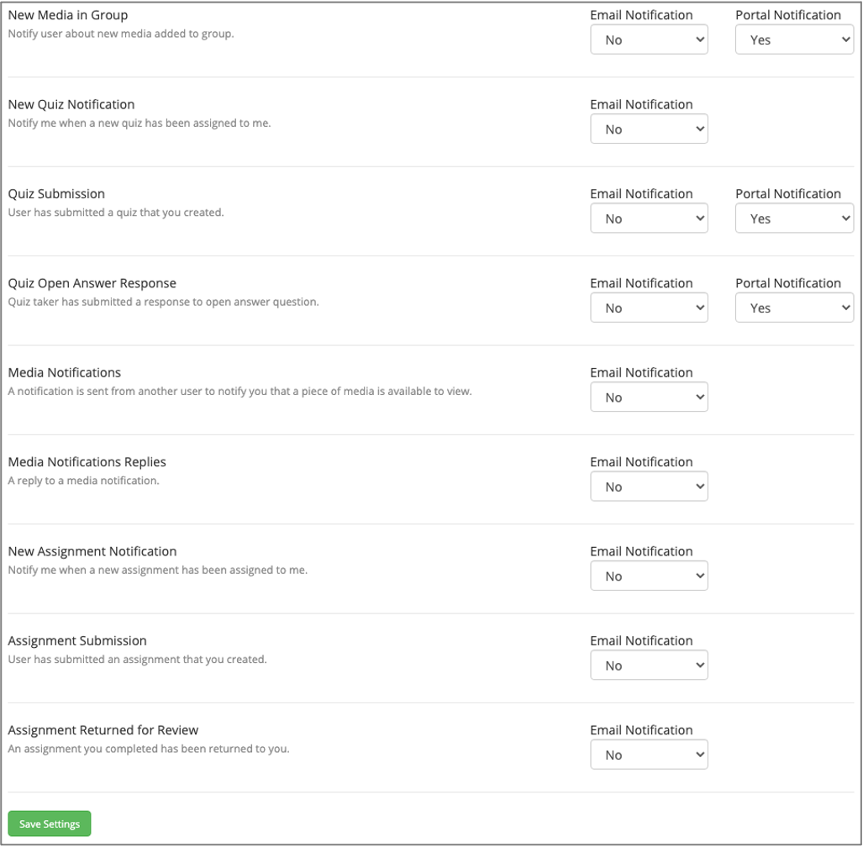863x847 pixels.
Task: Click the Media Notifications Replies heading
Action: pos(87,462)
